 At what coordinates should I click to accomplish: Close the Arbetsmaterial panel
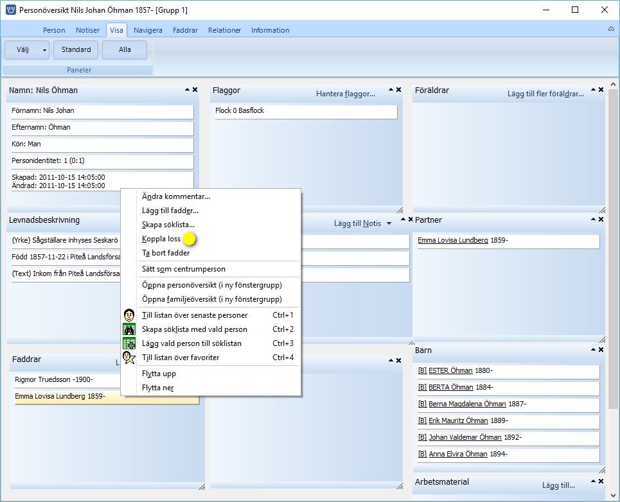tap(601, 481)
